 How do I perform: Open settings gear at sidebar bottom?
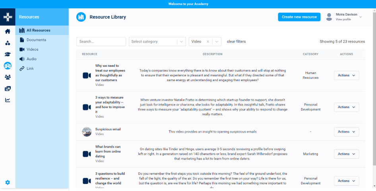pyautogui.click(x=8, y=183)
